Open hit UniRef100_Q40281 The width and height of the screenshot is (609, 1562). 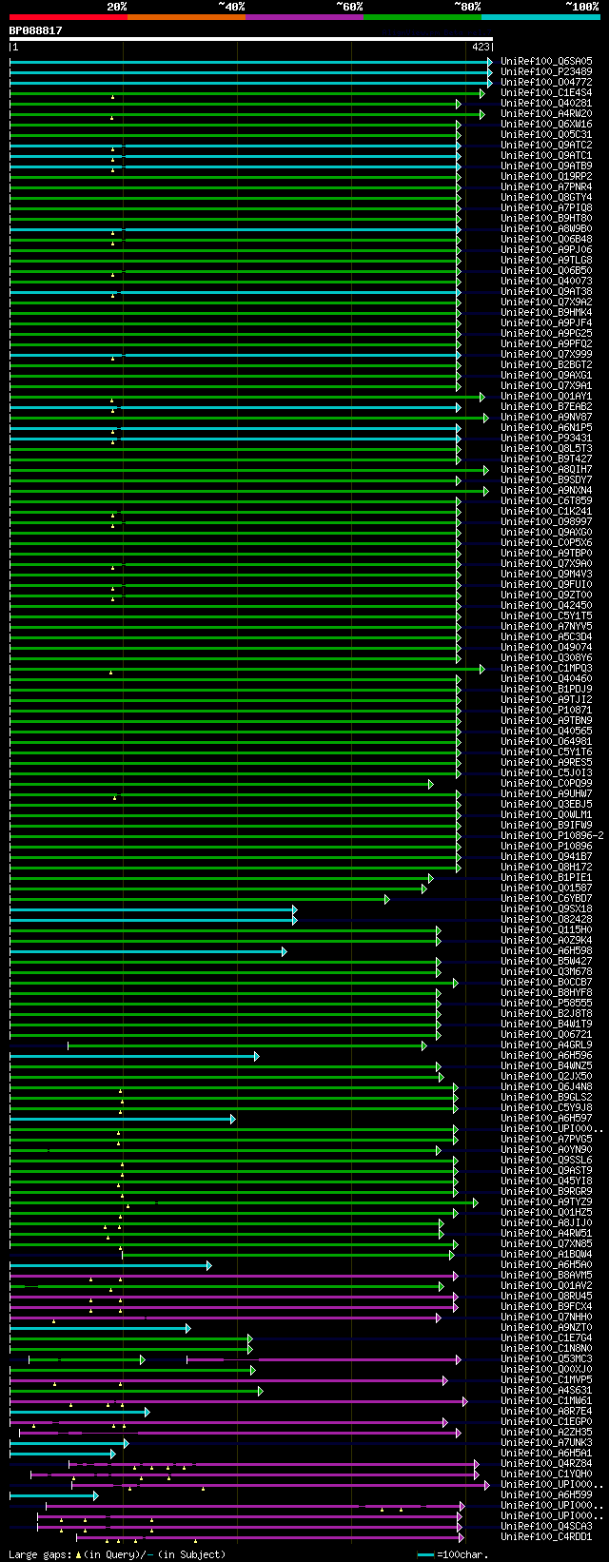point(546,104)
